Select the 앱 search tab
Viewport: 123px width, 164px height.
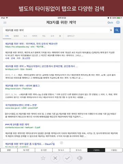click(x=60, y=36)
